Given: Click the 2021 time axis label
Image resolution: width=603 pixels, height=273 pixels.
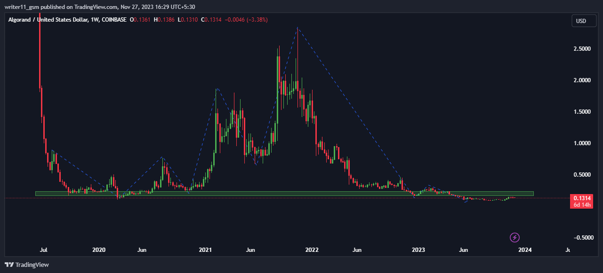Looking at the screenshot, I should [205, 250].
